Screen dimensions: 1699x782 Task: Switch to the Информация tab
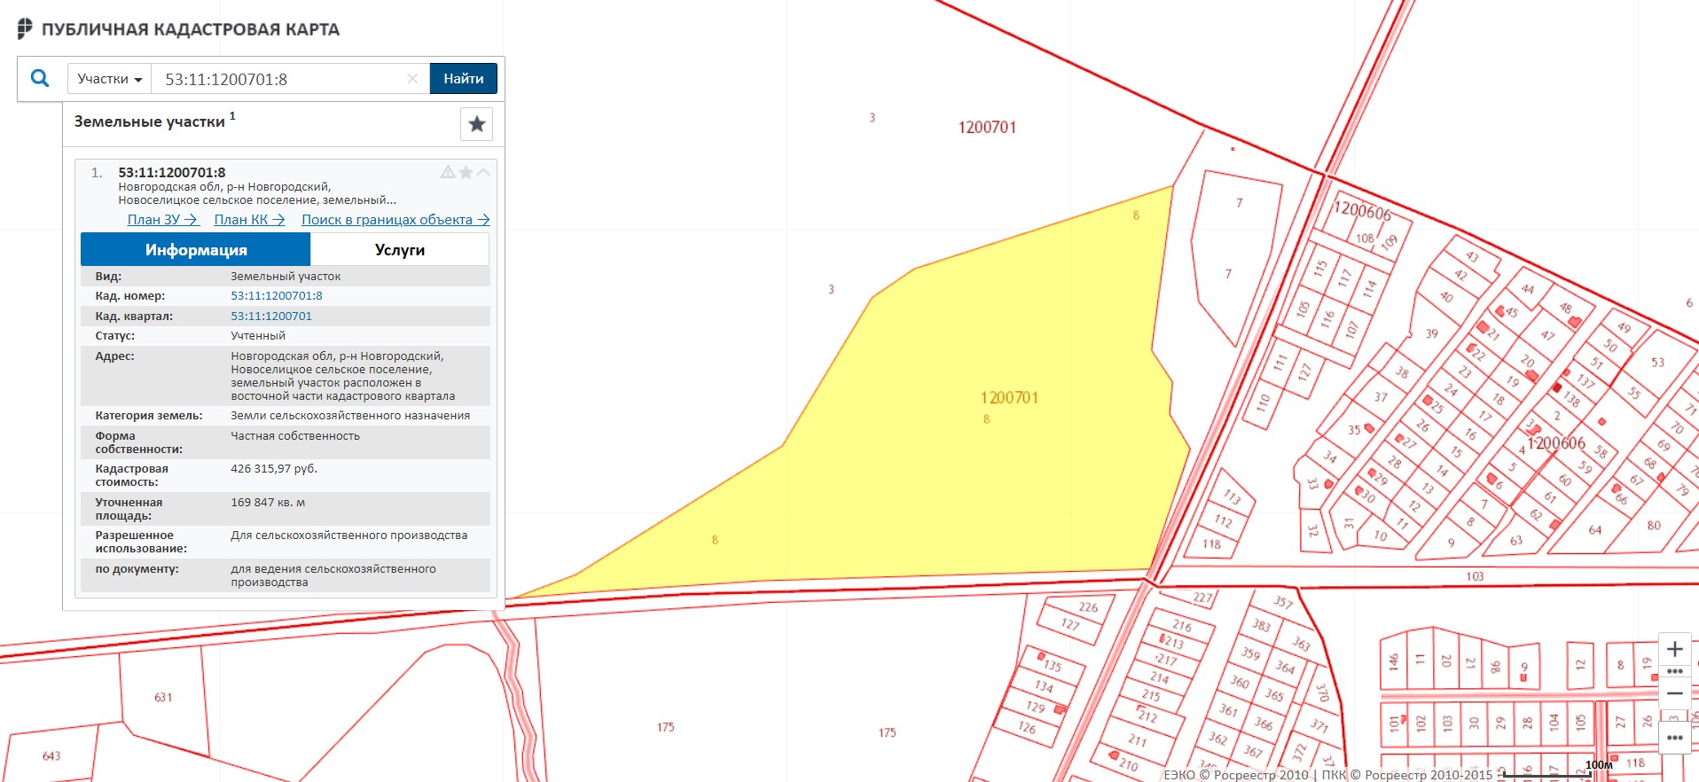[x=196, y=250]
